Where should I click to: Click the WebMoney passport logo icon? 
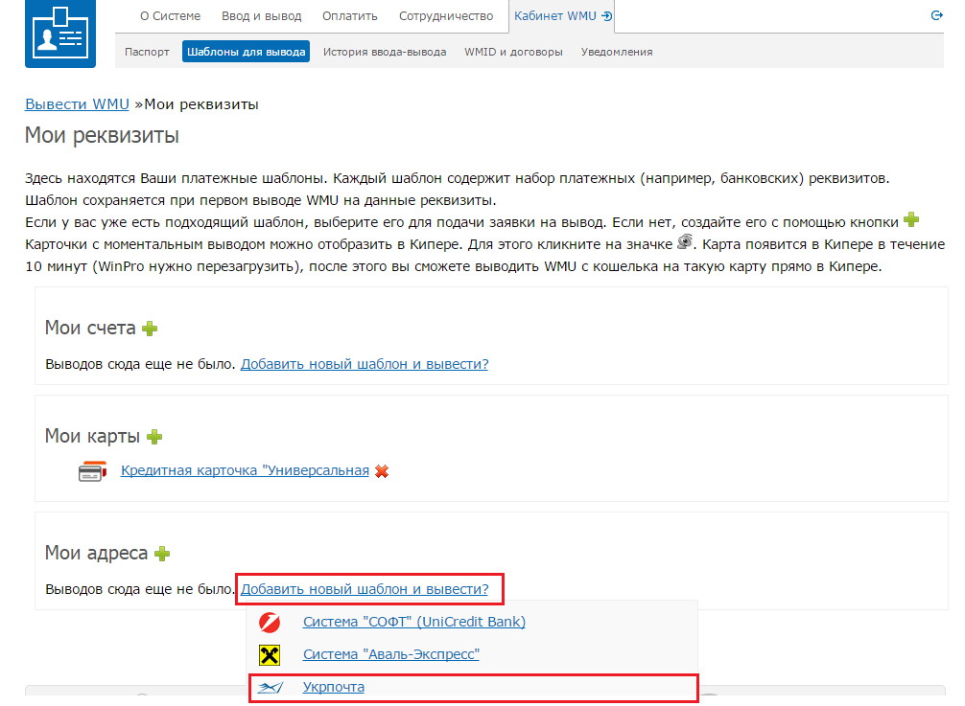[x=60, y=34]
